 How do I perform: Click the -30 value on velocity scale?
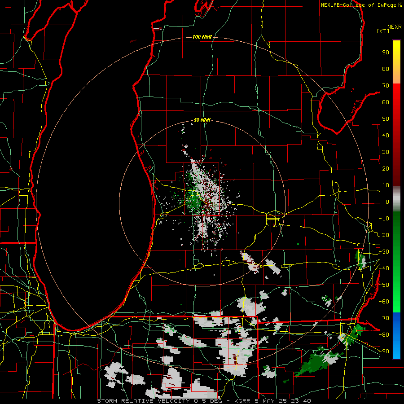[384, 252]
